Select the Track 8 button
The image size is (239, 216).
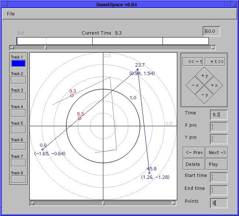click(18, 179)
